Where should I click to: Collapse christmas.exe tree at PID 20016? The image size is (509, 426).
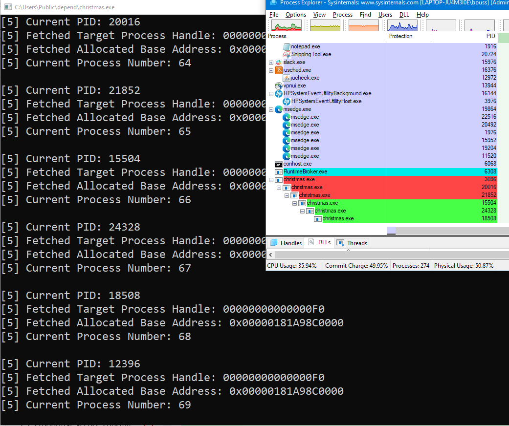[279, 188]
